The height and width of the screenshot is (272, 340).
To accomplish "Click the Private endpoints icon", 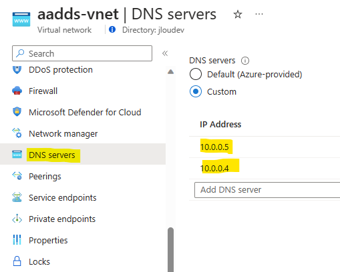I will click(17, 219).
